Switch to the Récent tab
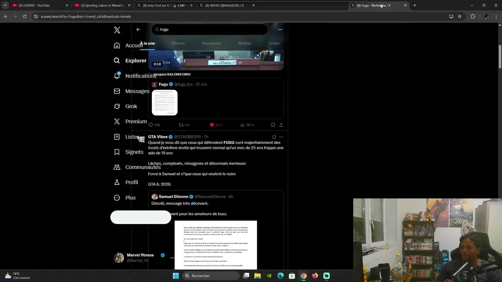The image size is (502, 282). tap(178, 43)
